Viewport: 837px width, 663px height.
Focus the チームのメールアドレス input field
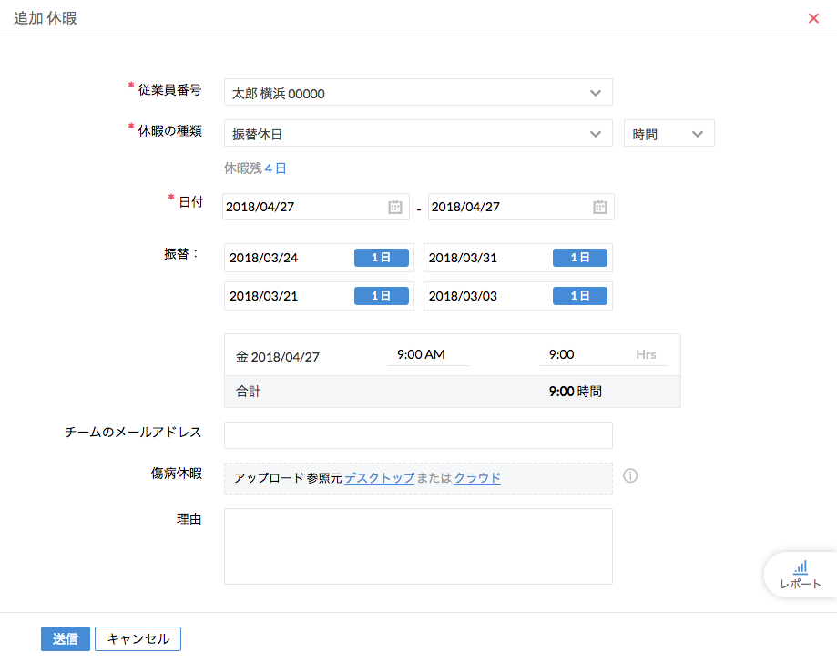(x=418, y=435)
